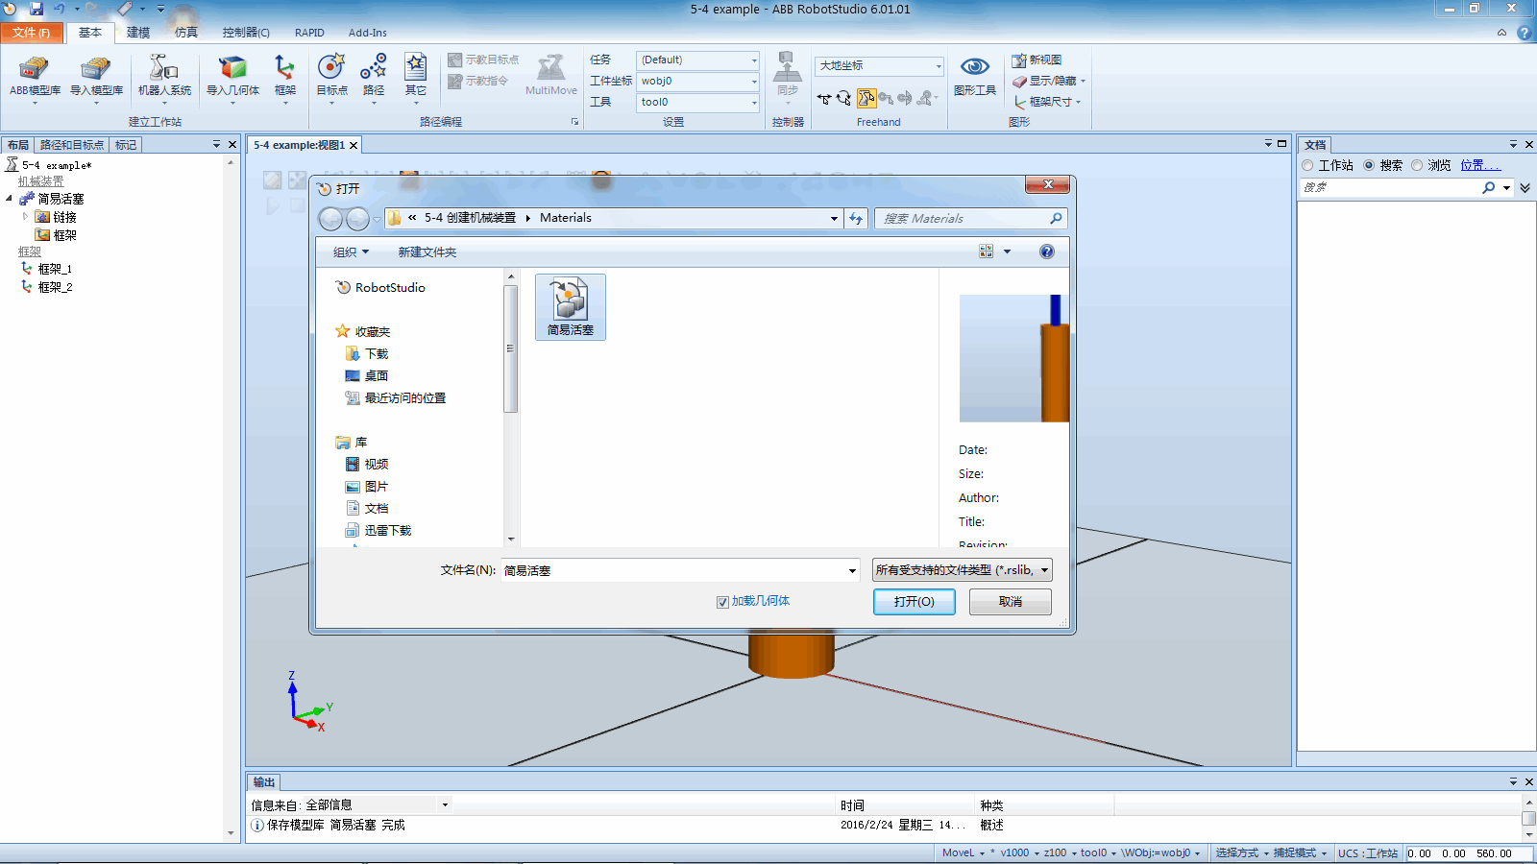Click the undo icon in title bar
The image size is (1537, 864).
tap(60, 9)
